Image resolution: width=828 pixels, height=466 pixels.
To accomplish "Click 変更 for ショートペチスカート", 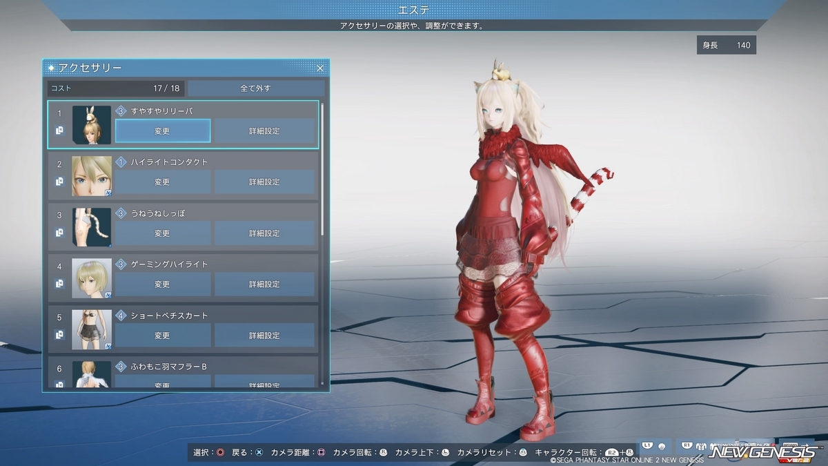I will pyautogui.click(x=162, y=336).
